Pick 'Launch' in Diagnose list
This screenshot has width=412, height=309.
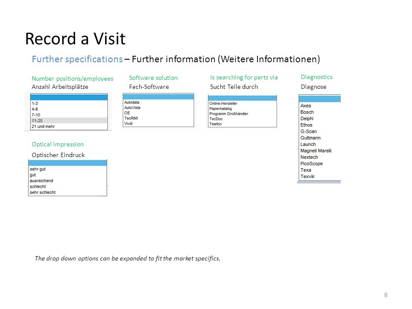(x=320, y=144)
